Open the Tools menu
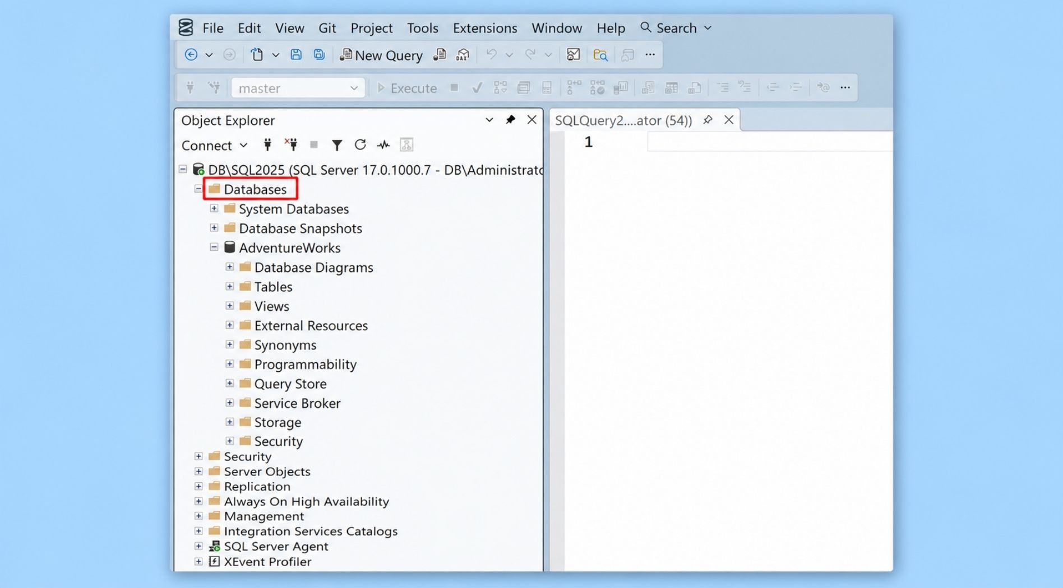The height and width of the screenshot is (588, 1063). (x=422, y=28)
